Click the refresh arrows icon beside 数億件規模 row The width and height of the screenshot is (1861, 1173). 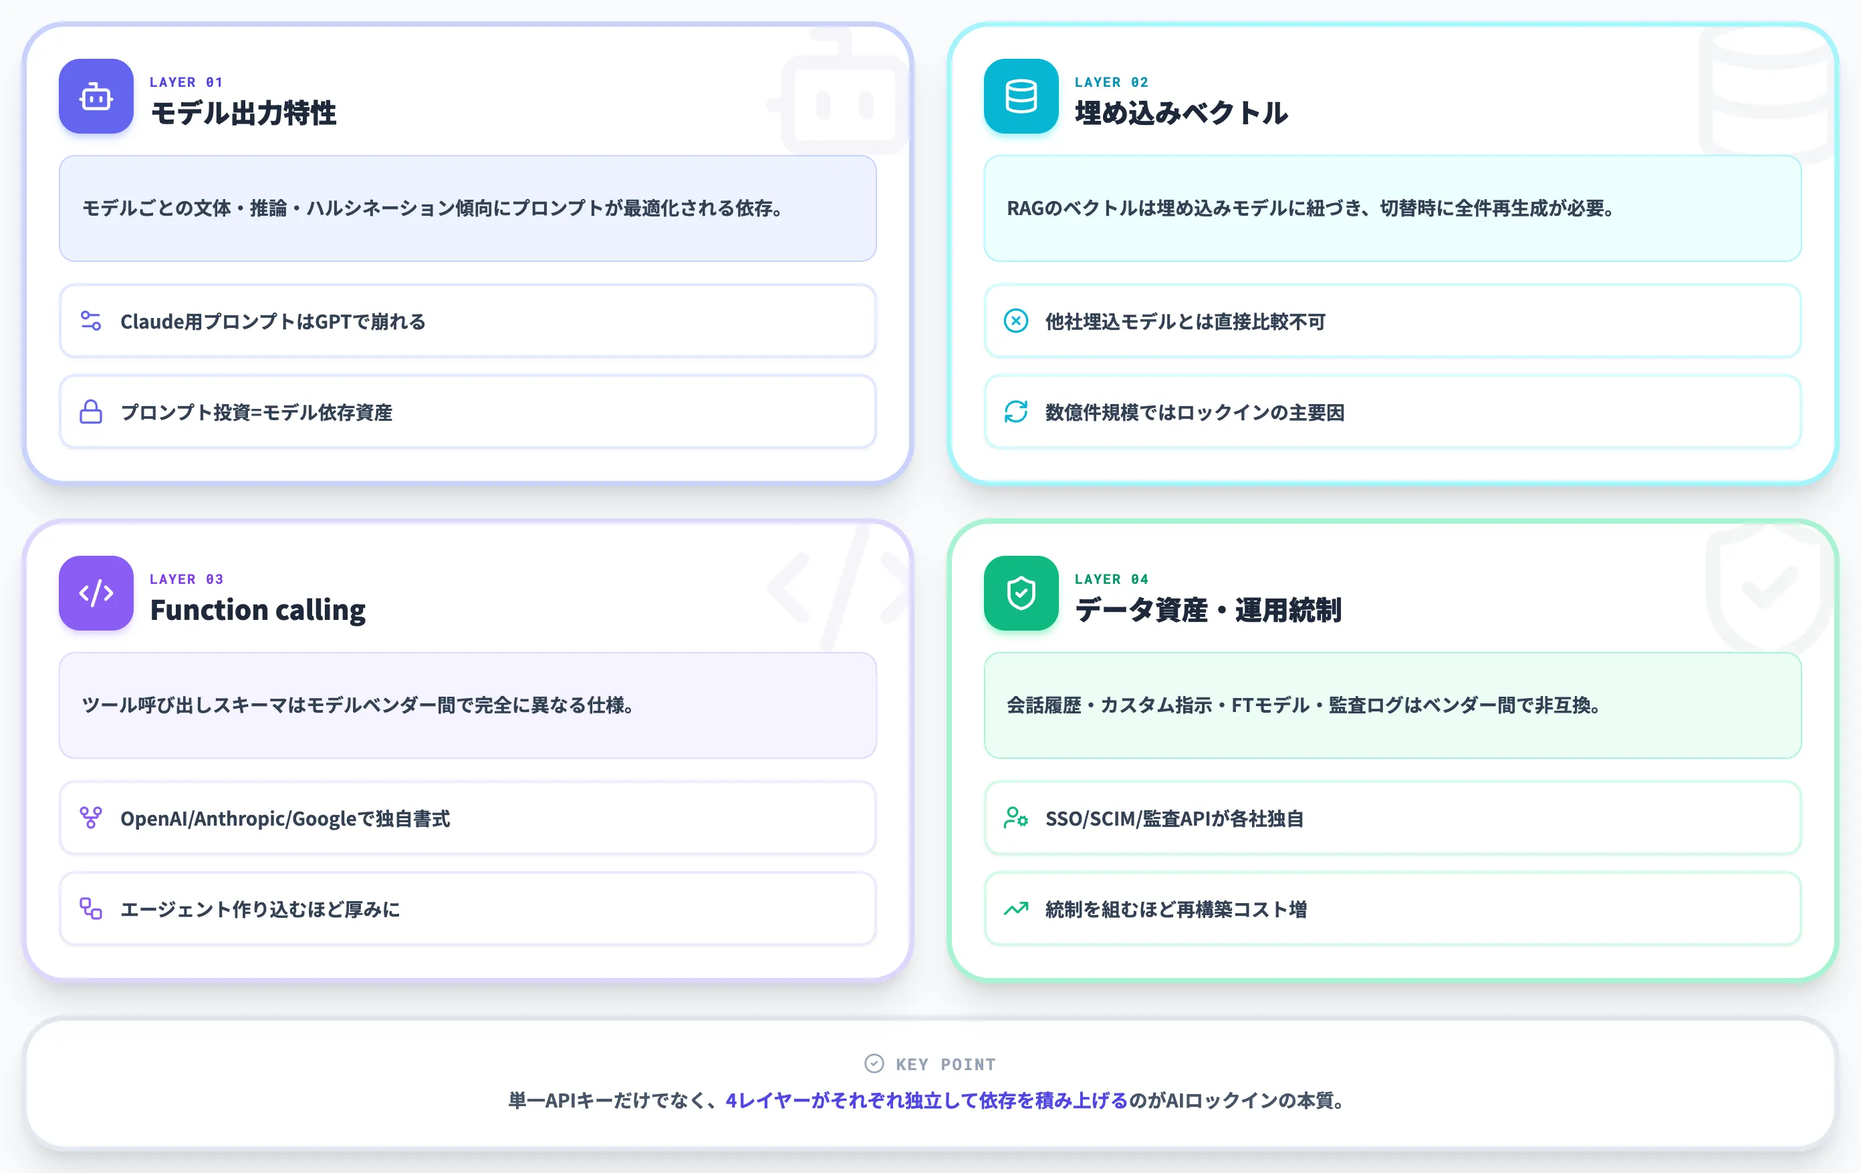click(x=1015, y=411)
